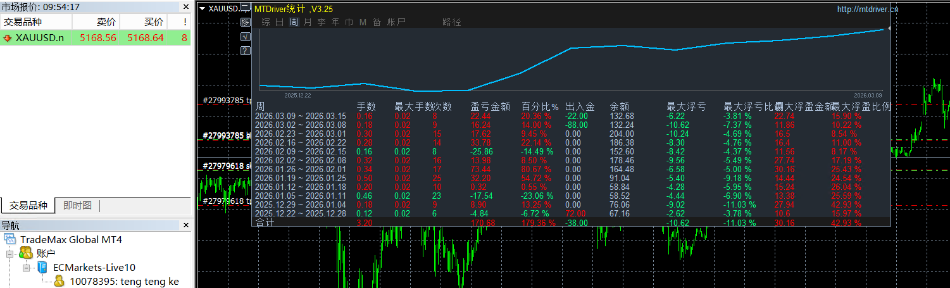Switch to the 即时图 tick chart tab
Image resolution: width=950 pixels, height=288 pixels.
point(77,206)
